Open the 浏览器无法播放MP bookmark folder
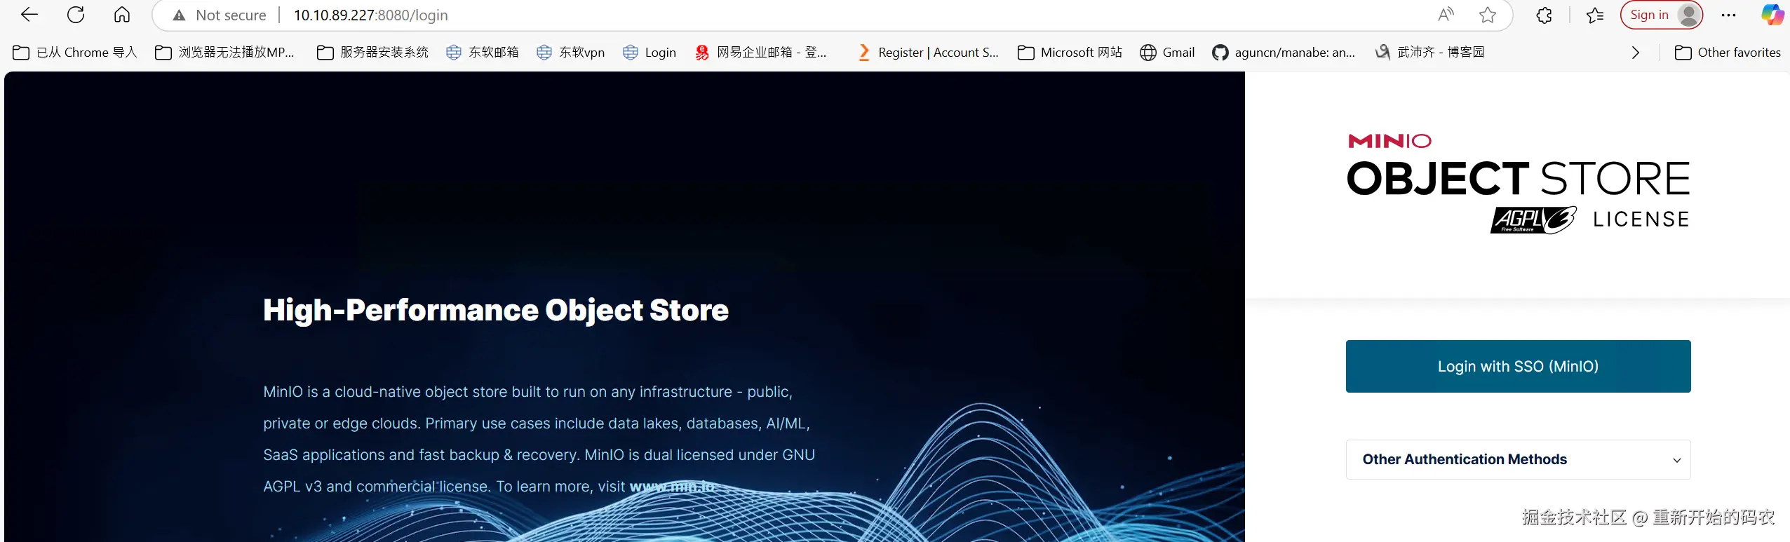The image size is (1790, 542). [224, 53]
